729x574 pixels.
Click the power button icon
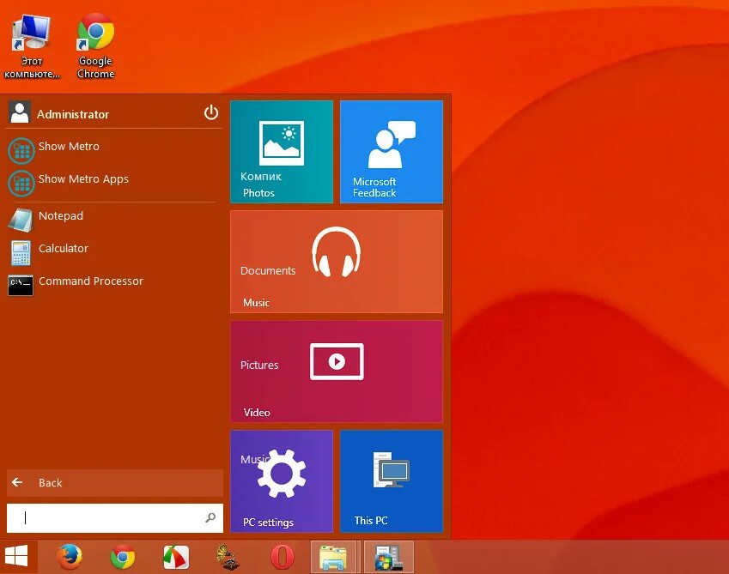(x=211, y=112)
